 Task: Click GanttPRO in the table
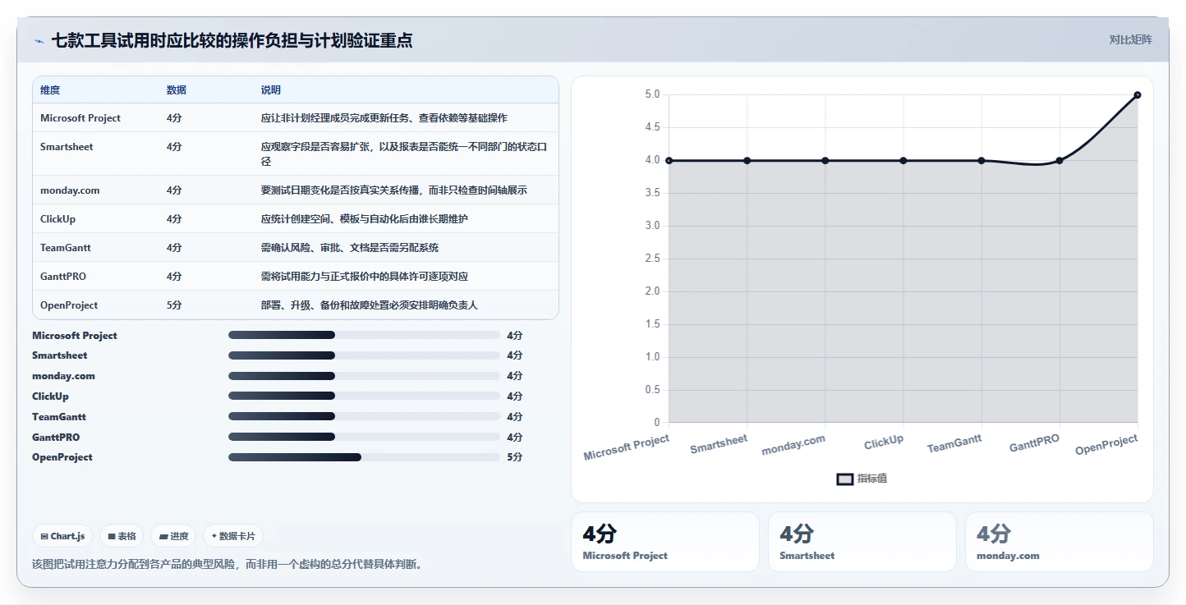(62, 277)
